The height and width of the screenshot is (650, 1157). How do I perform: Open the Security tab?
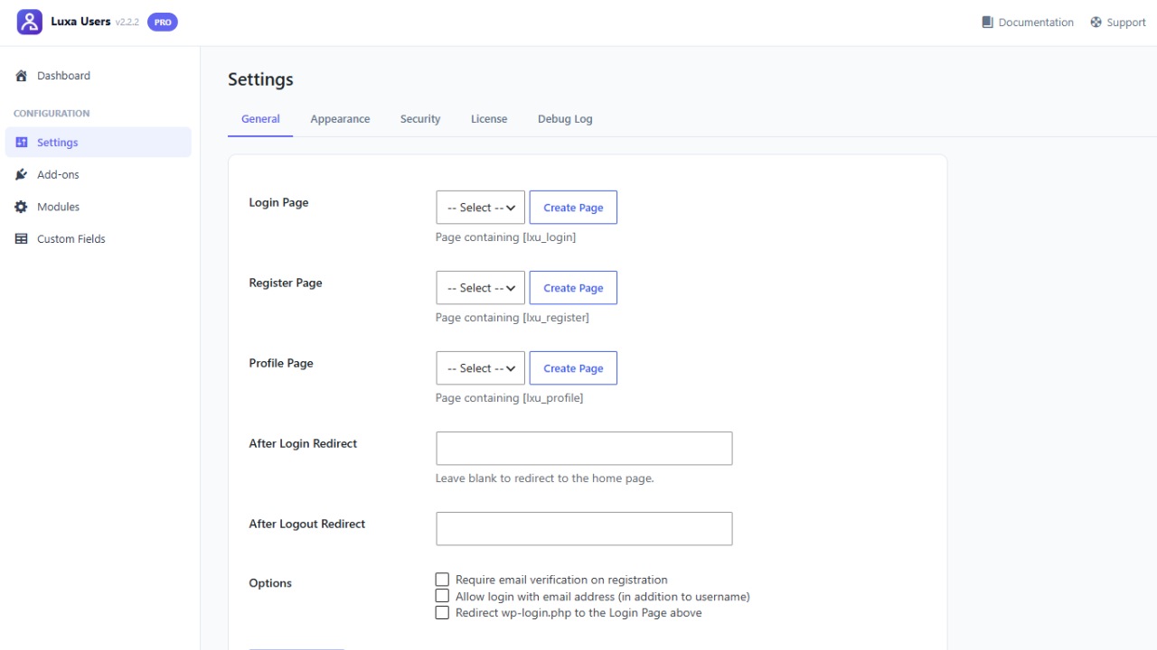click(420, 119)
